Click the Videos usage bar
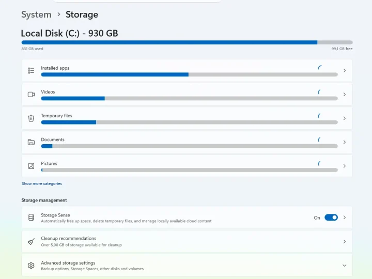Viewport: 372px width, 279px height. point(189,99)
